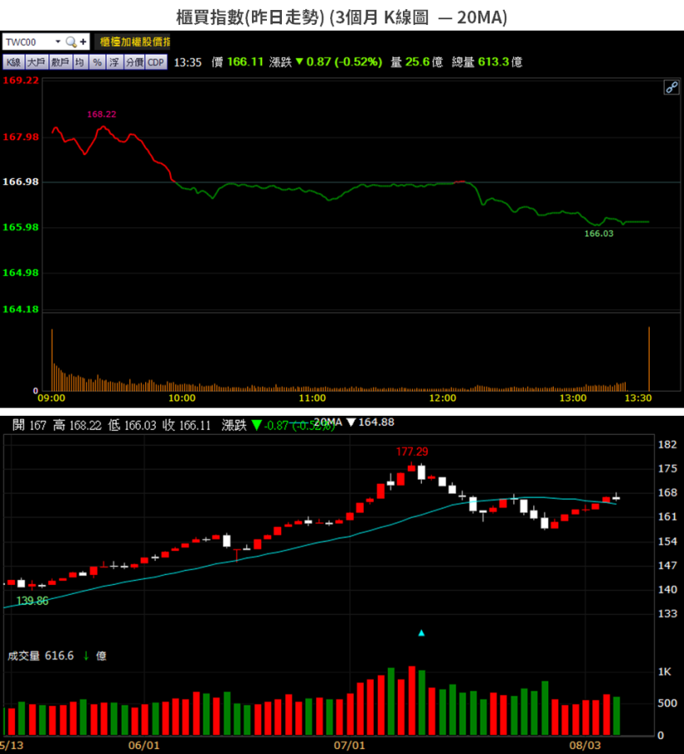Click the 166.98 reference price axis label
Viewport: 684px width, 754px height.
[x=21, y=182]
